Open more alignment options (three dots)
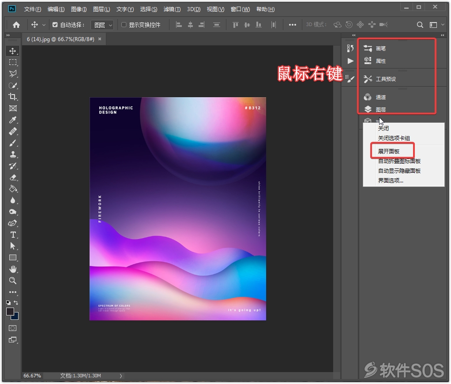This screenshot has width=451, height=384. click(x=292, y=25)
